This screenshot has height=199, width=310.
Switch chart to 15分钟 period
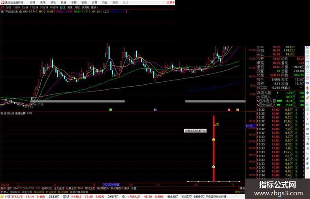click(34, 8)
